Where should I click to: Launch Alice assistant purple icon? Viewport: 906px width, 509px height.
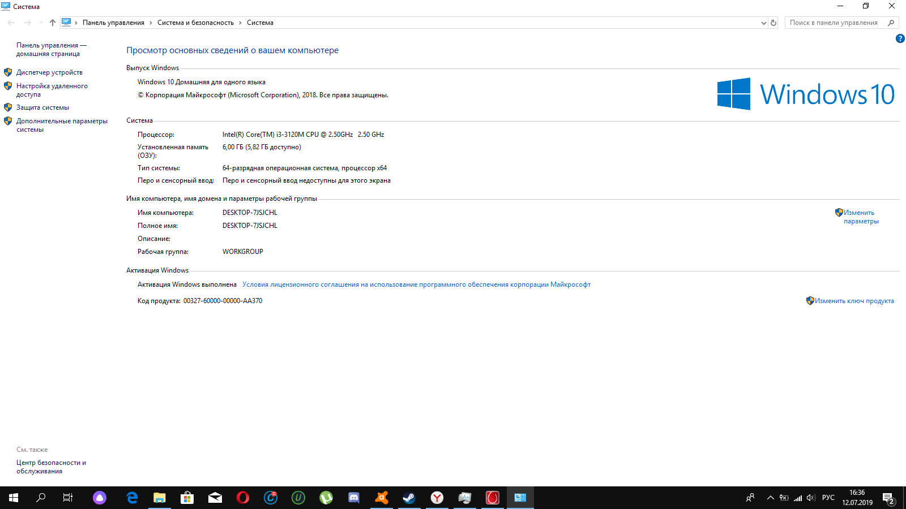tap(100, 498)
